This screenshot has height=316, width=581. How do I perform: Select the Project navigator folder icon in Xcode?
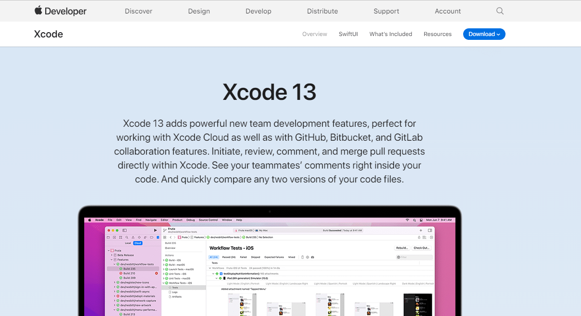click(x=108, y=237)
